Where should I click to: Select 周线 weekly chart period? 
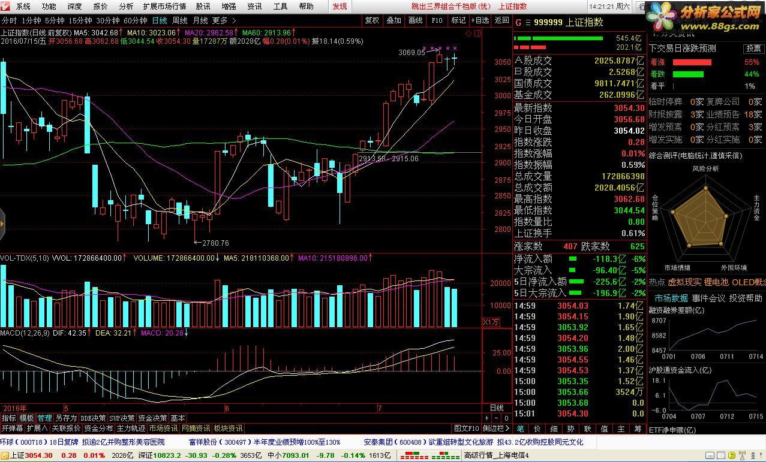click(180, 20)
